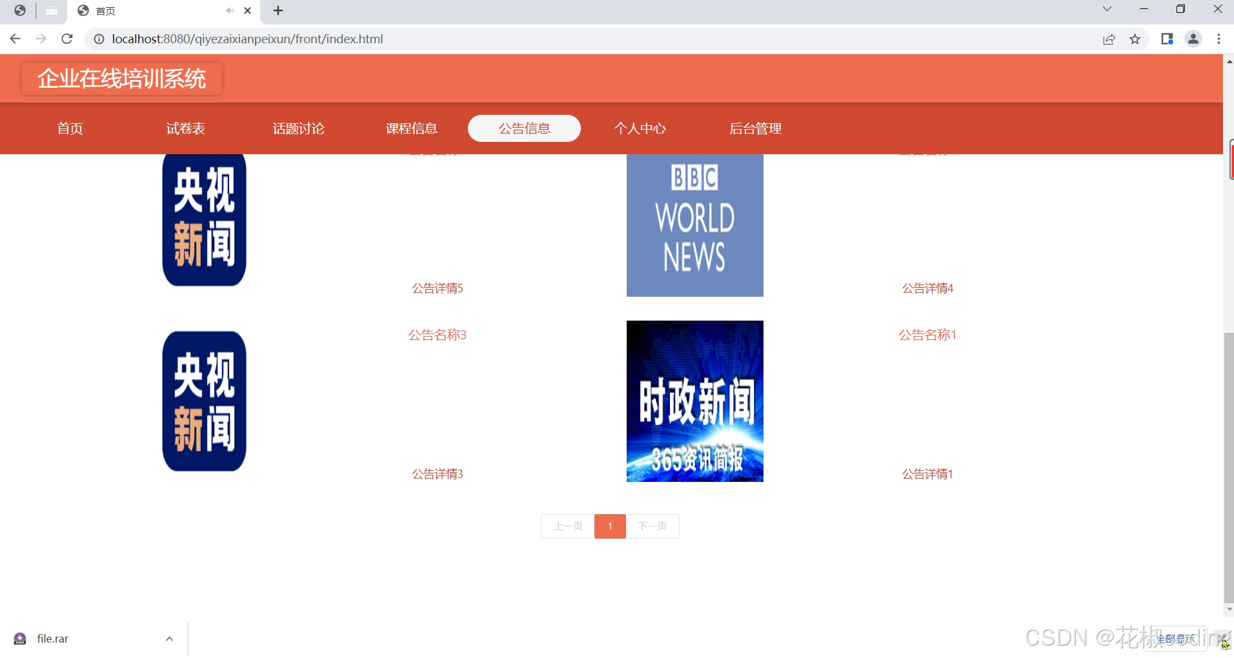
Task: Mute the tab using the speaker icon
Action: [x=230, y=10]
